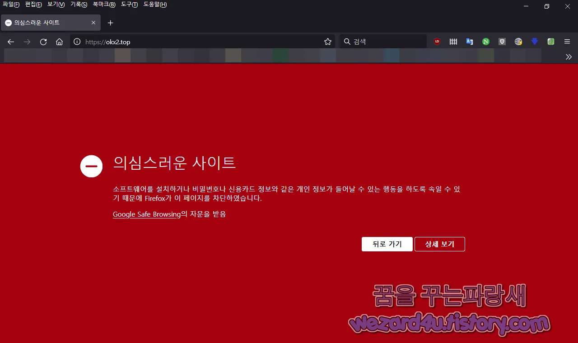Minimize the Firefox window
Image resolution: width=578 pixels, height=343 pixels.
(526, 6)
